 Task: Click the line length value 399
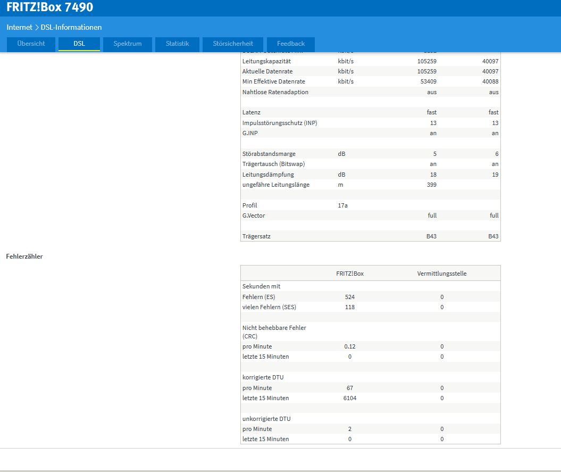(x=431, y=185)
